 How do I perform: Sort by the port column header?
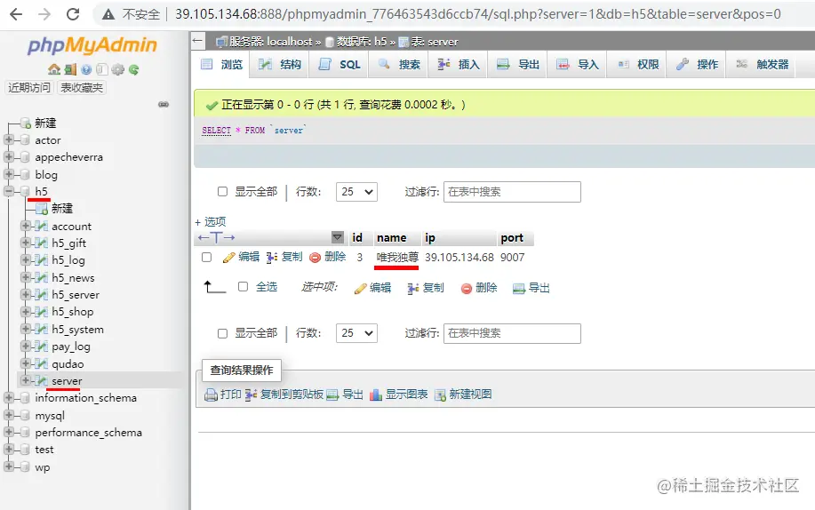point(512,237)
